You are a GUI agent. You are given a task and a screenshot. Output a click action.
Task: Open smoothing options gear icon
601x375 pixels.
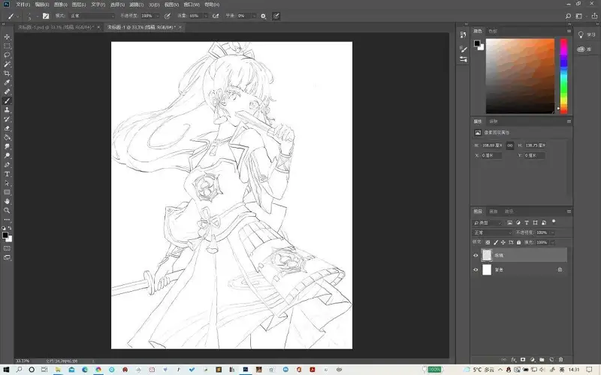point(264,16)
